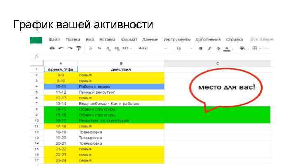Open fill color bucket tool

point(243,48)
